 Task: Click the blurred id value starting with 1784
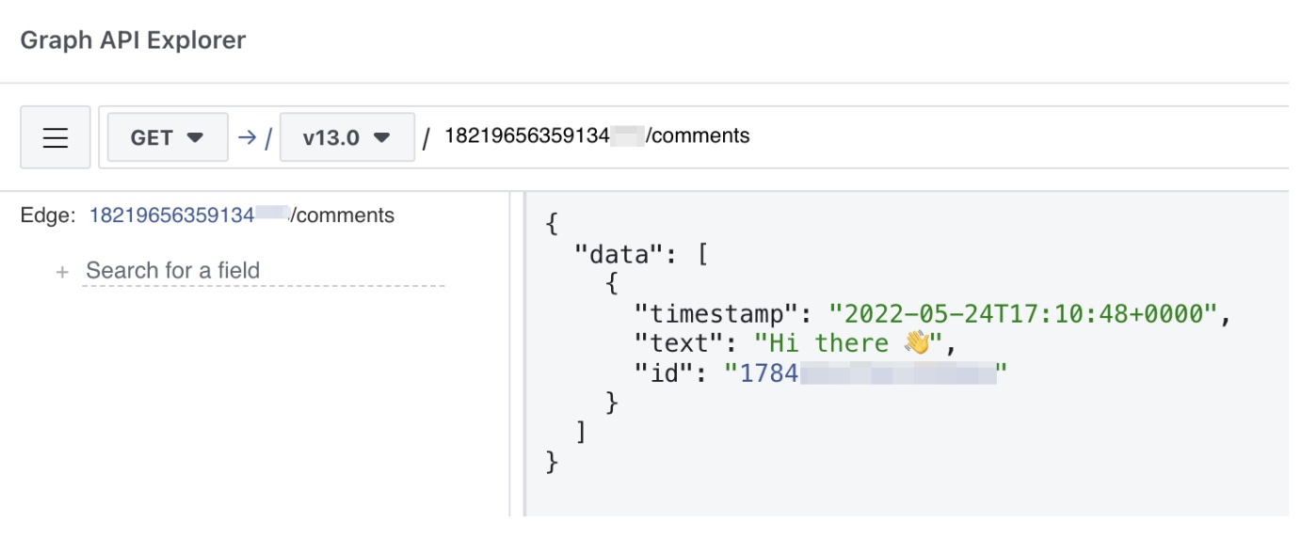click(866, 373)
